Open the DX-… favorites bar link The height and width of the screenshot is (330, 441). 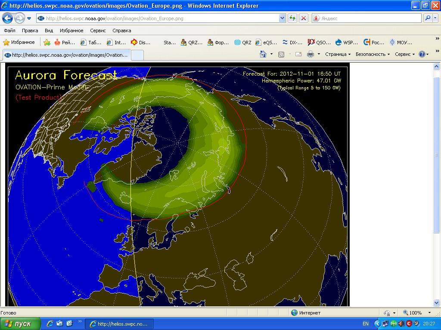292,43
